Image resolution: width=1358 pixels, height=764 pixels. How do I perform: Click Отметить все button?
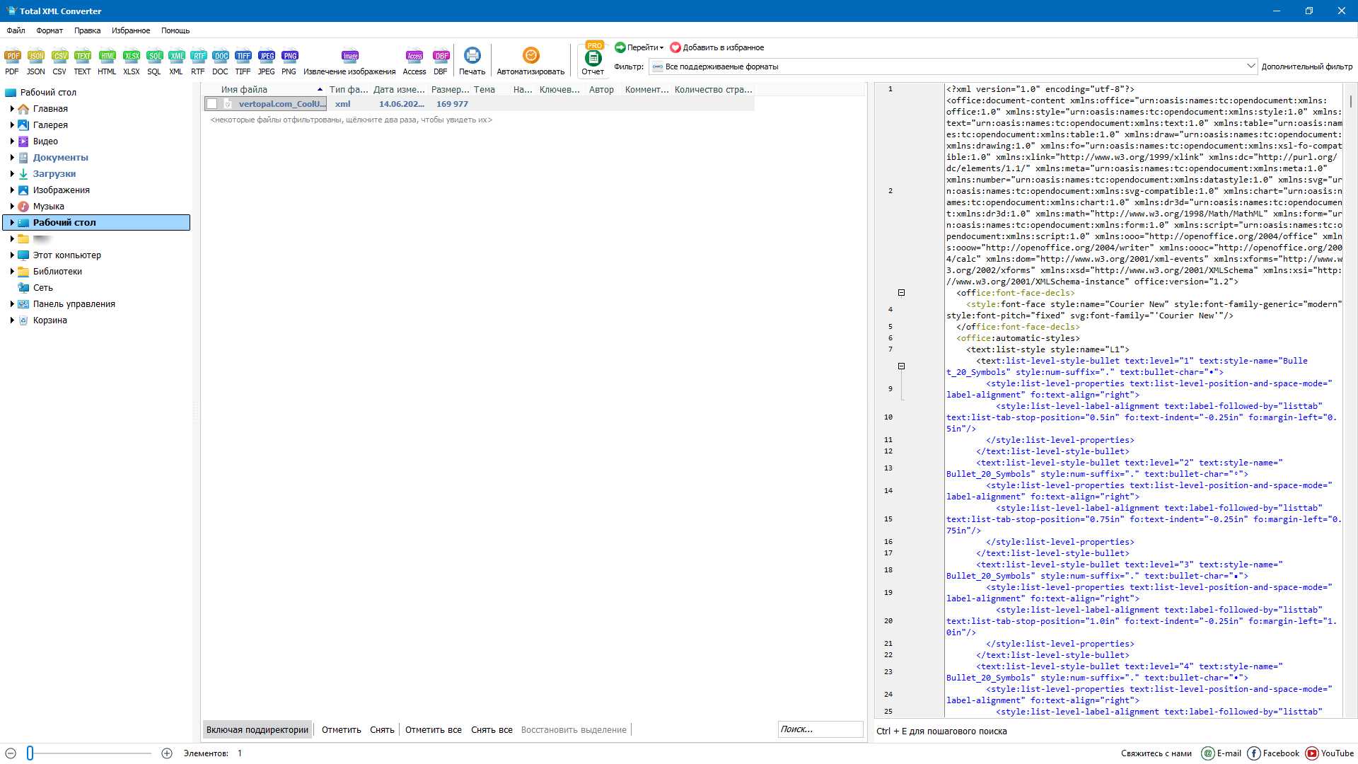[433, 730]
